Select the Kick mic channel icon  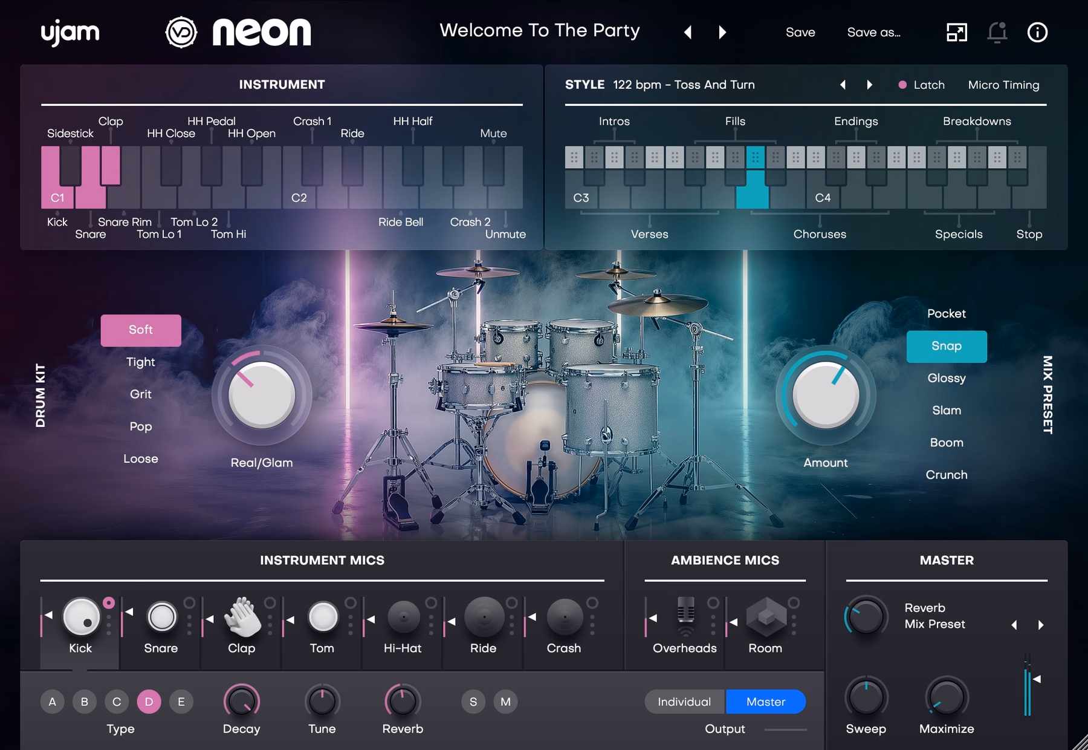click(81, 617)
